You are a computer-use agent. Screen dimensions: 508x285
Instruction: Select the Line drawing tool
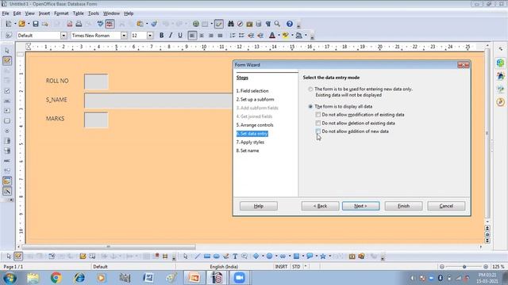click(x=198, y=256)
